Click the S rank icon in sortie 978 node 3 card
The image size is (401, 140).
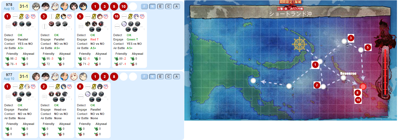(58, 17)
